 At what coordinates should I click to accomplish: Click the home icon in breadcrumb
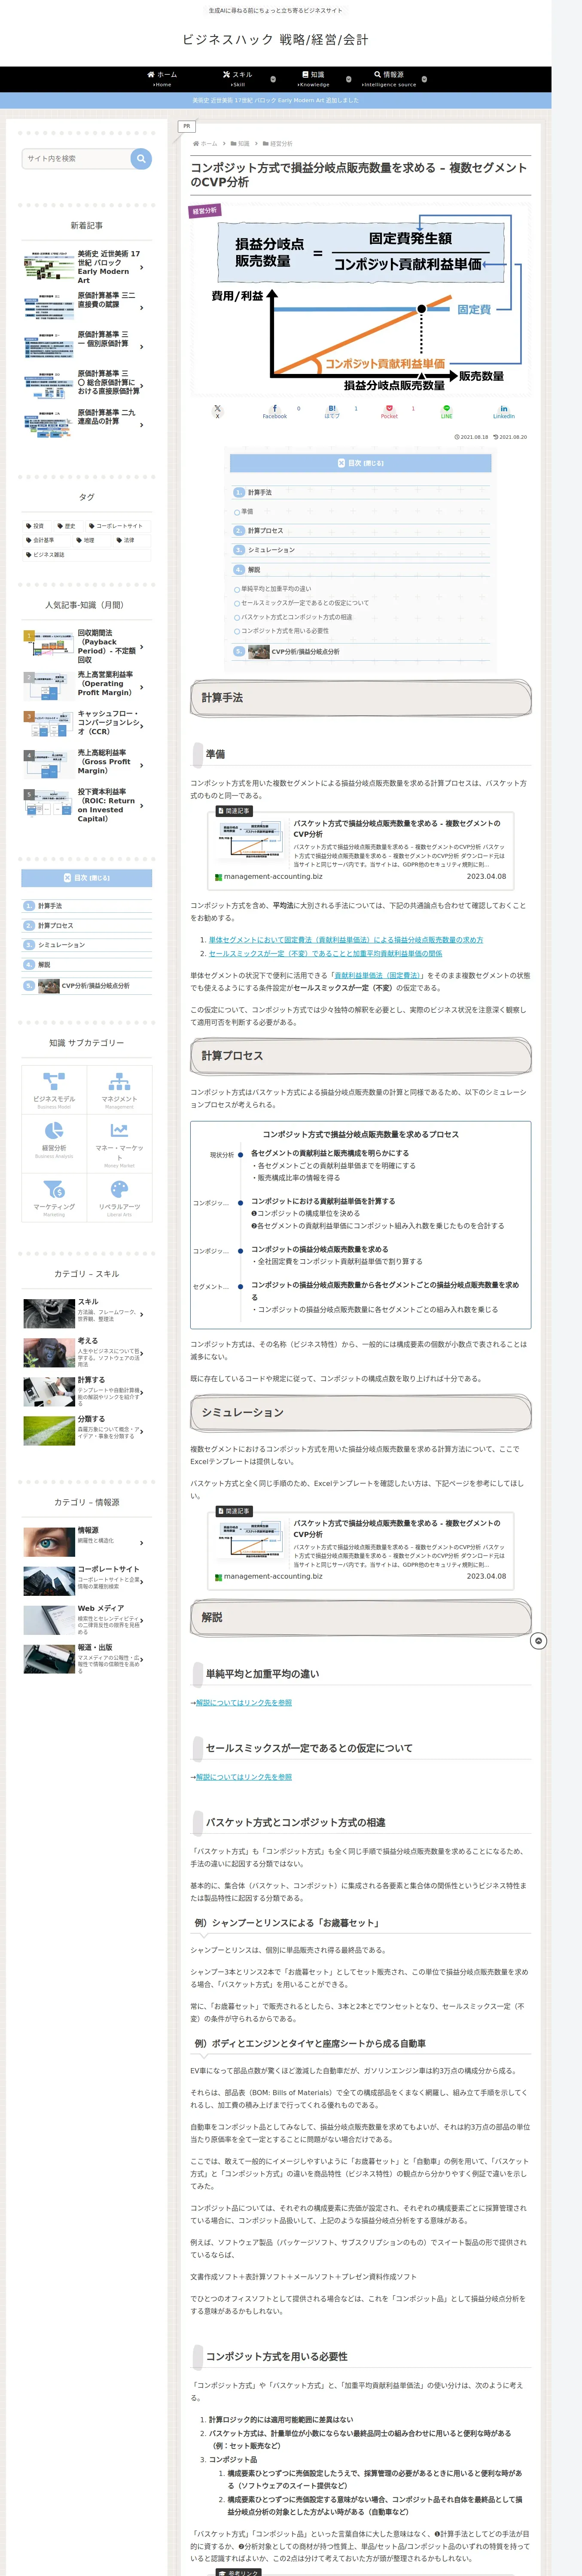pyautogui.click(x=195, y=144)
